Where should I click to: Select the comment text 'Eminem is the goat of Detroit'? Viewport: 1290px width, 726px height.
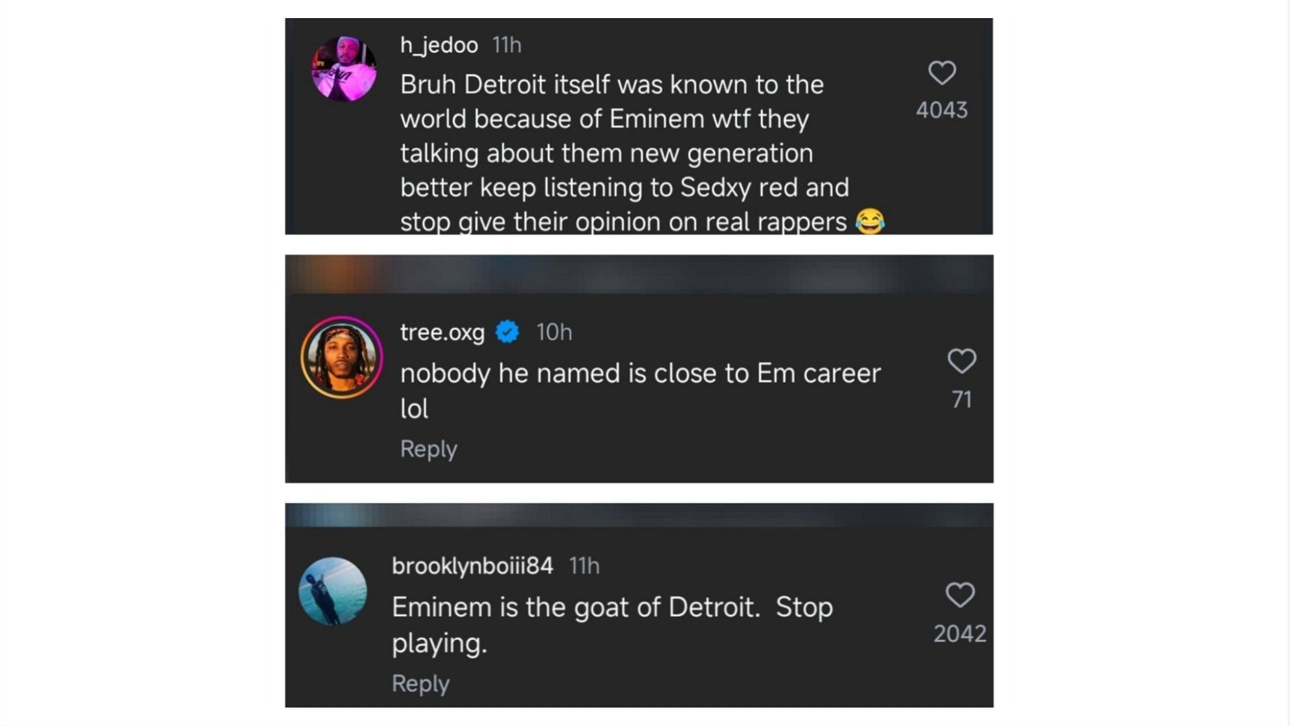click(576, 607)
